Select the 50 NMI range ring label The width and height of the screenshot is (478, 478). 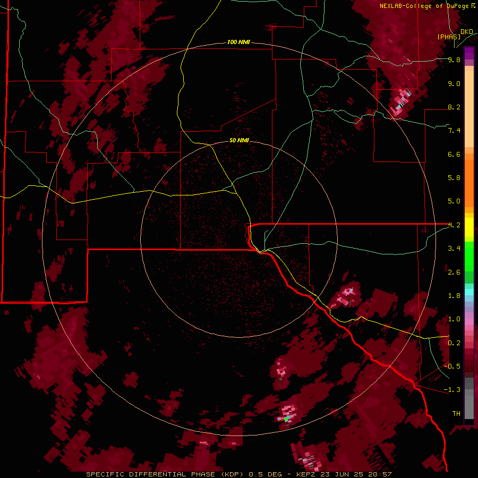coord(239,140)
